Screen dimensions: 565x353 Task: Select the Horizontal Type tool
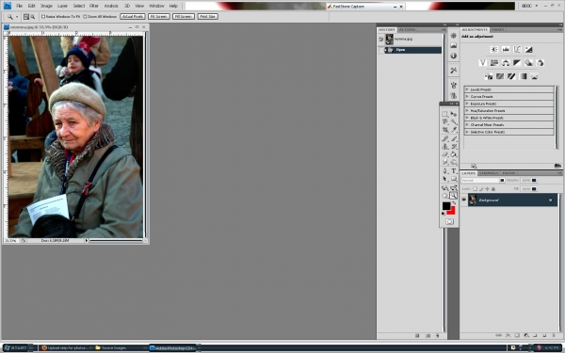click(454, 171)
